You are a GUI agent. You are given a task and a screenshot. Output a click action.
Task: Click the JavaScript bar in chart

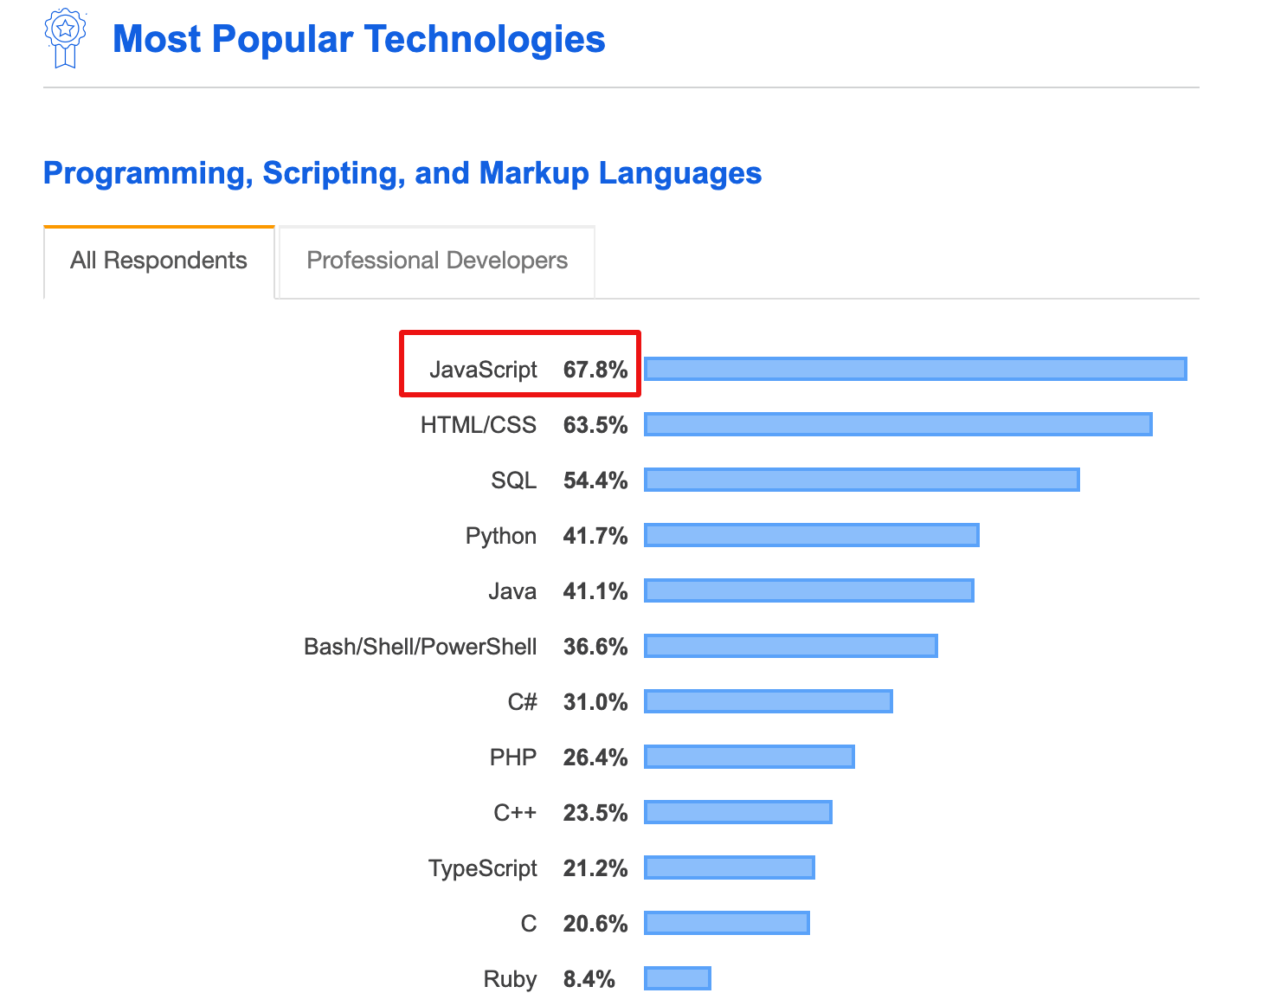click(x=915, y=369)
